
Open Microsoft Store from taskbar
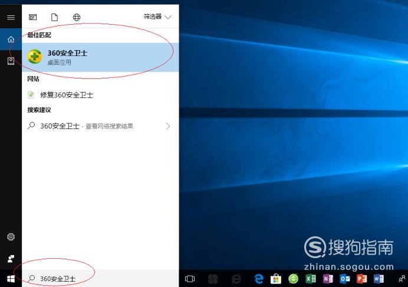(x=276, y=279)
